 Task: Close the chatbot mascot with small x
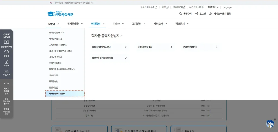tap(275, 119)
